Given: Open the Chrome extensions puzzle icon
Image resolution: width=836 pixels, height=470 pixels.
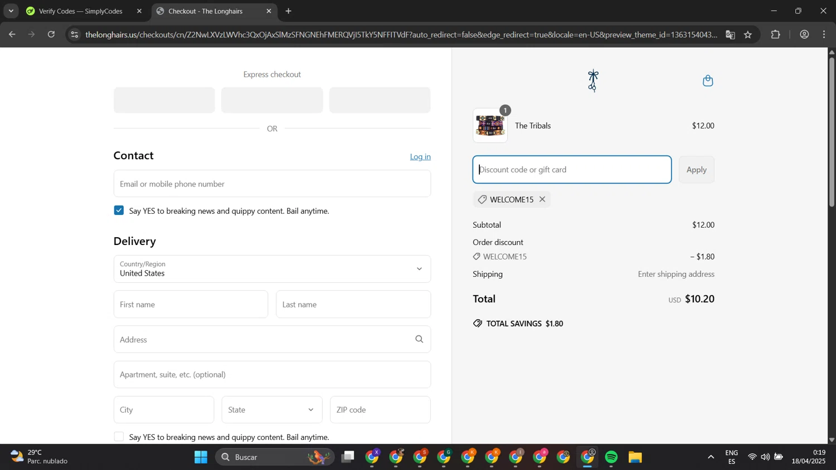Looking at the screenshot, I should 775,35.
